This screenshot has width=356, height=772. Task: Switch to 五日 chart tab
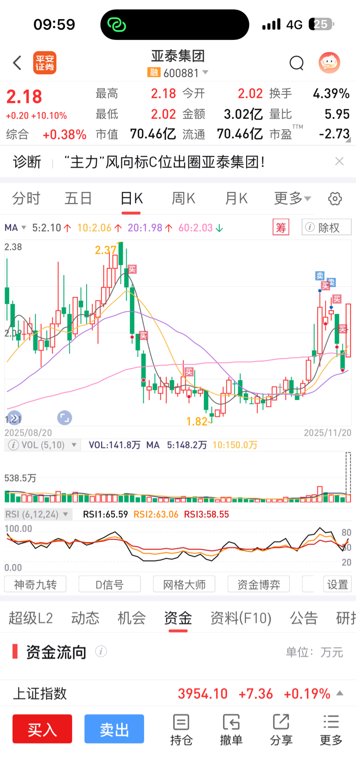pos(78,199)
